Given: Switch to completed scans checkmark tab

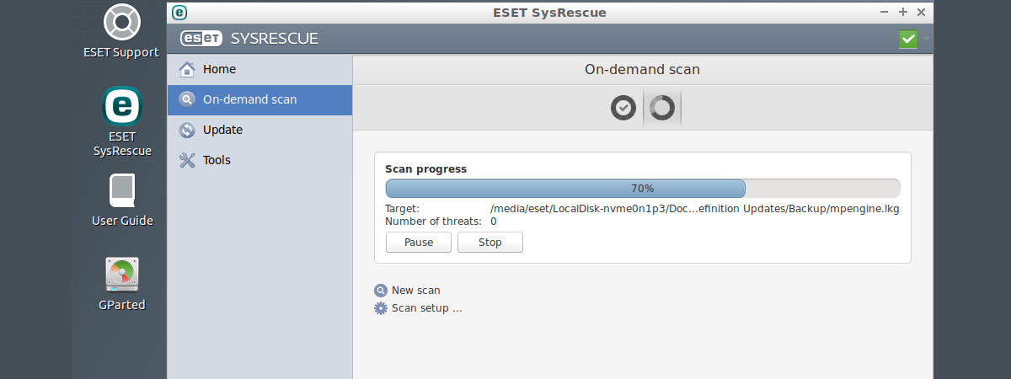Looking at the screenshot, I should pos(623,108).
